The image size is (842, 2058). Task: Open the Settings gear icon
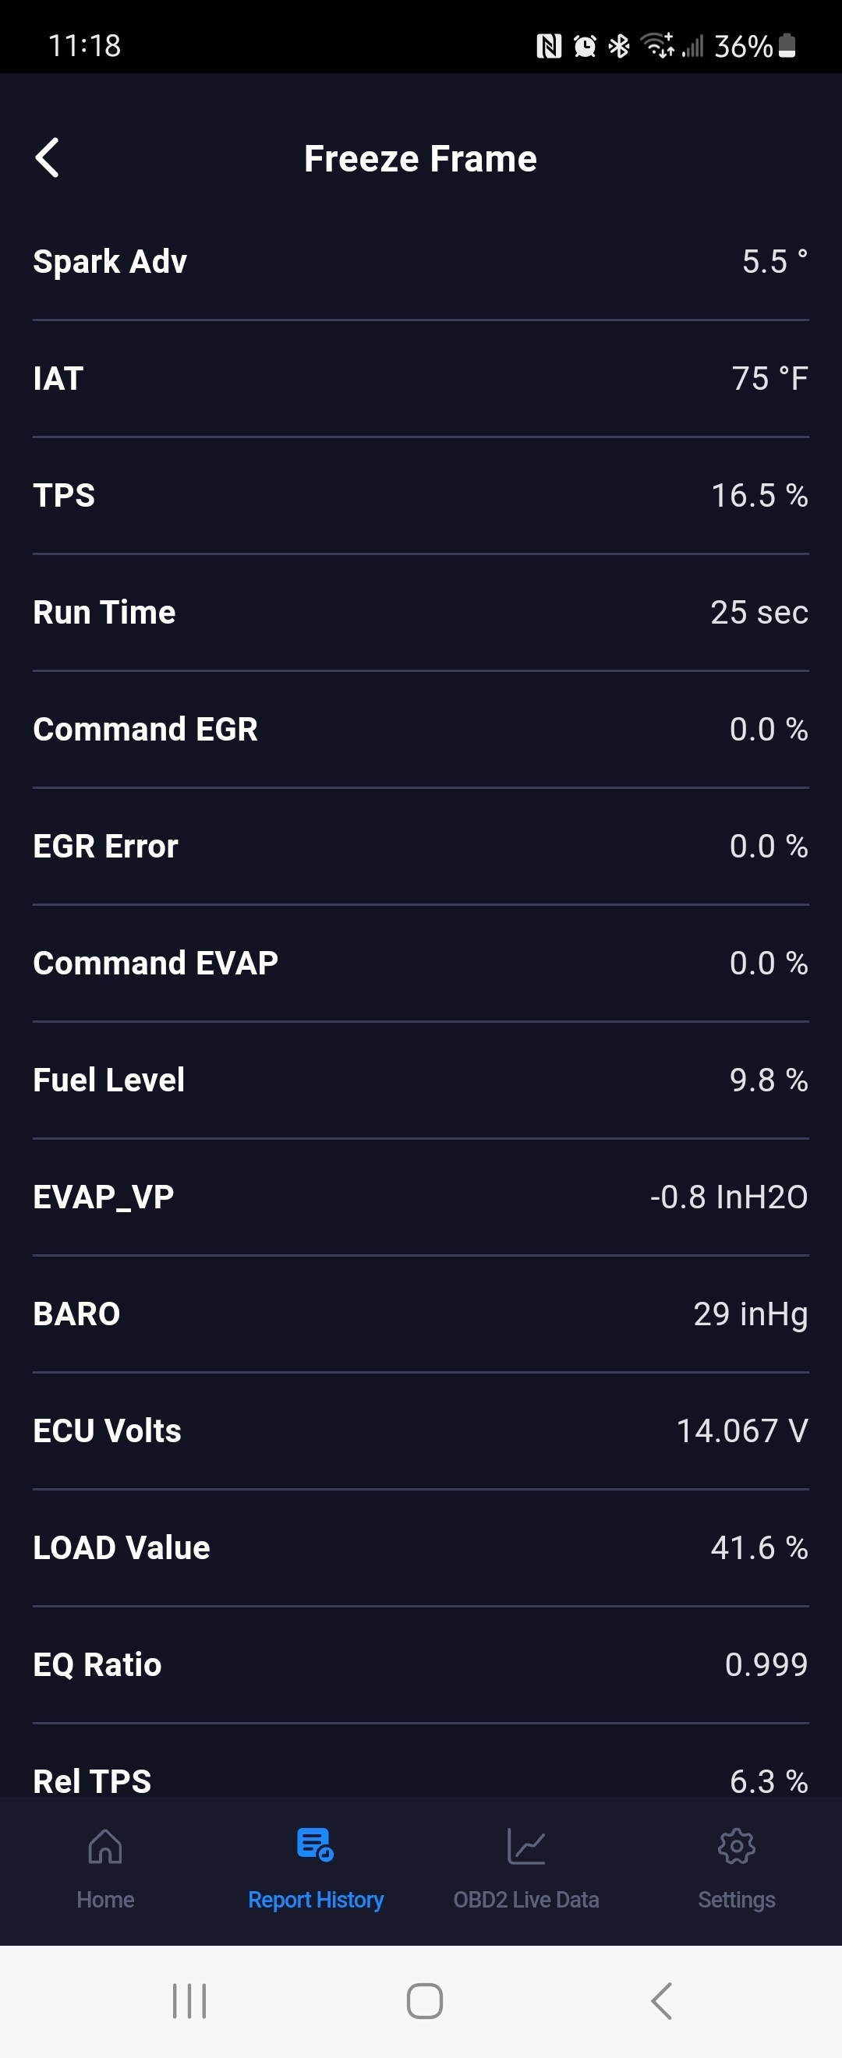click(x=736, y=1846)
